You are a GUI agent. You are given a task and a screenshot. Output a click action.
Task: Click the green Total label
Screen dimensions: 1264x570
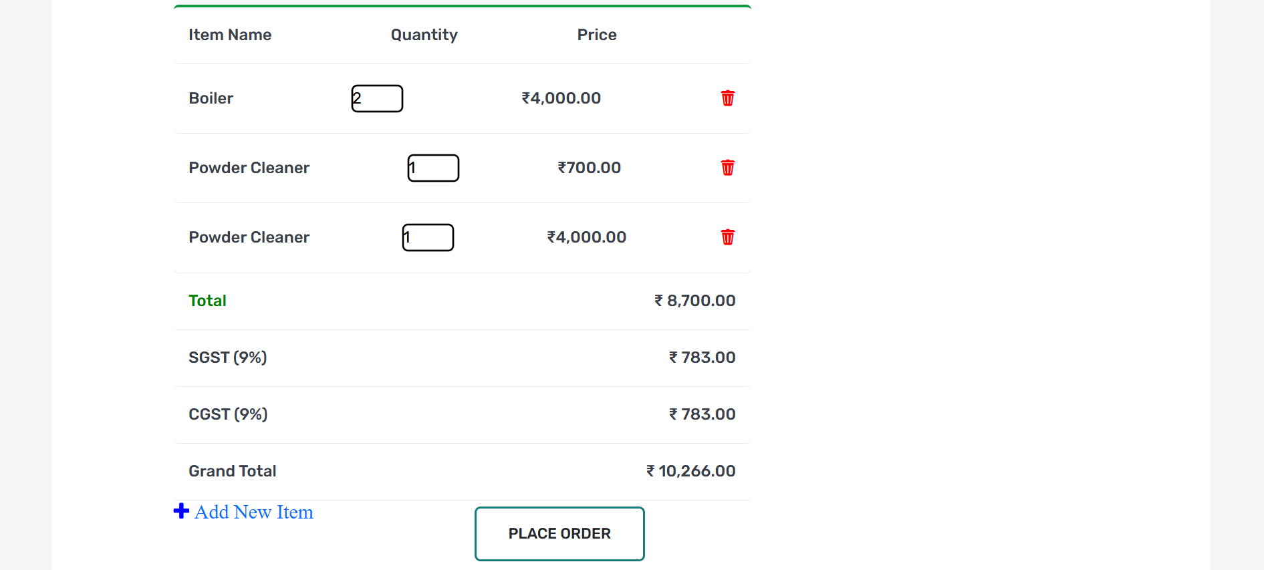[x=207, y=301]
